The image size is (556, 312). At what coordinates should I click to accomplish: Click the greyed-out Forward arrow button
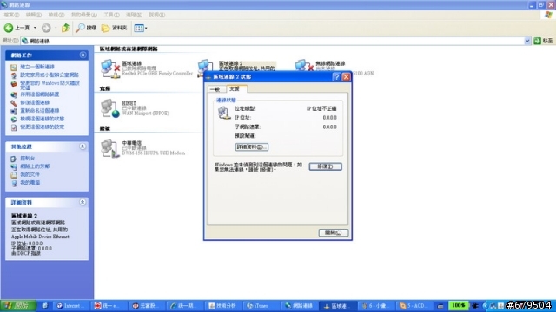pyautogui.click(x=46, y=28)
